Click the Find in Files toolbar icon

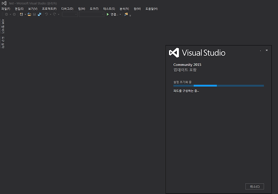126,14
